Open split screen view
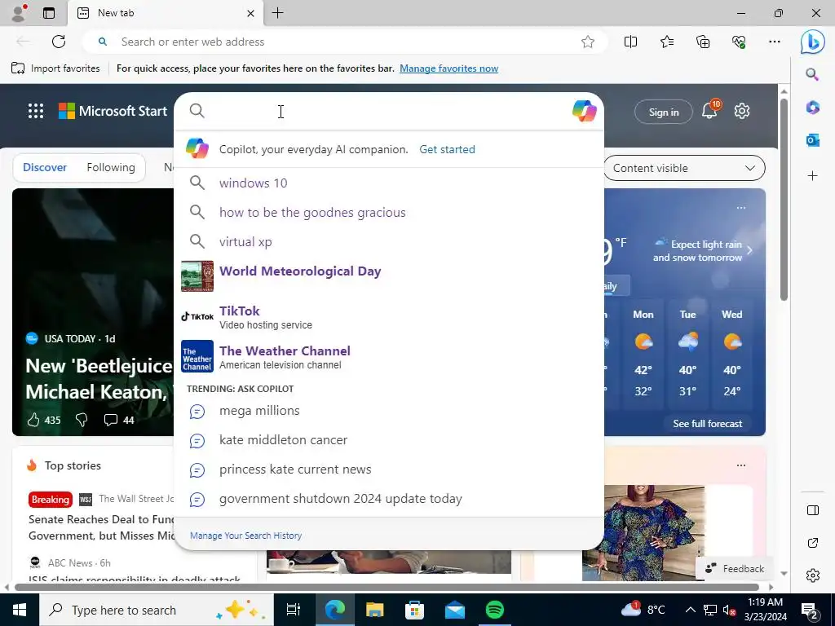The height and width of the screenshot is (626, 835). 630,42
